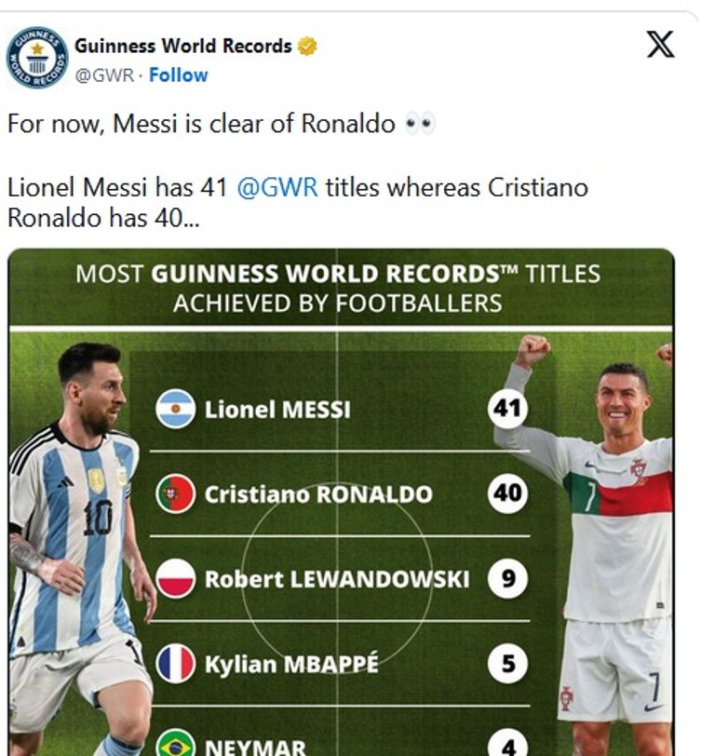Click the gold verified badge icon
Image resolution: width=715 pixels, height=756 pixels.
point(306,46)
